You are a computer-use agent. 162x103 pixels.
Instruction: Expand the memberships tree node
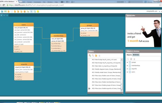[x=127, y=66]
